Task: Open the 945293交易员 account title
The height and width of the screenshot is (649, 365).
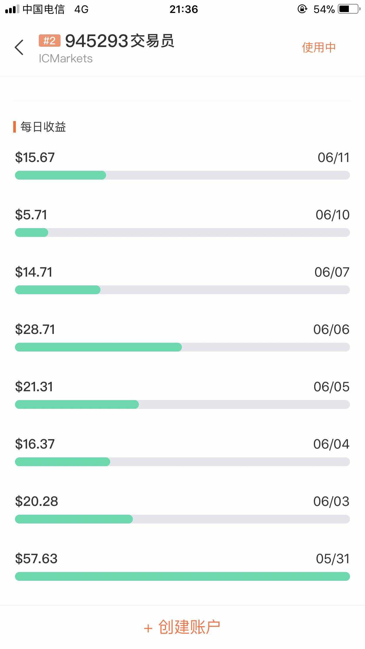Action: click(x=120, y=41)
